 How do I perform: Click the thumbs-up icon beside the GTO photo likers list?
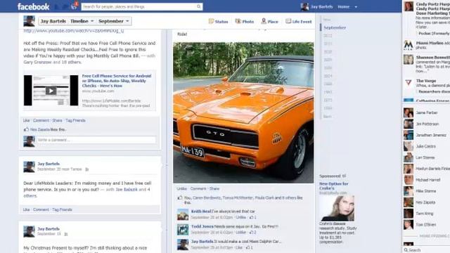click(180, 197)
